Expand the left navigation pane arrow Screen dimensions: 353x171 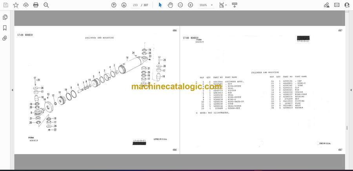(12, 90)
